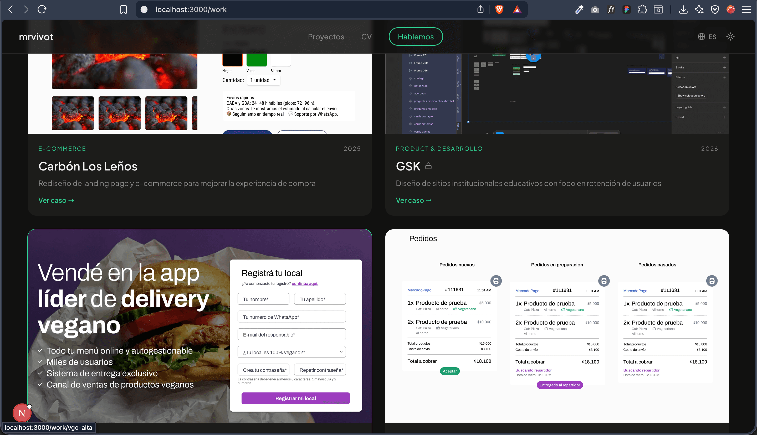This screenshot has height=435, width=757.
Task: Open the CV nav item
Action: 366,37
